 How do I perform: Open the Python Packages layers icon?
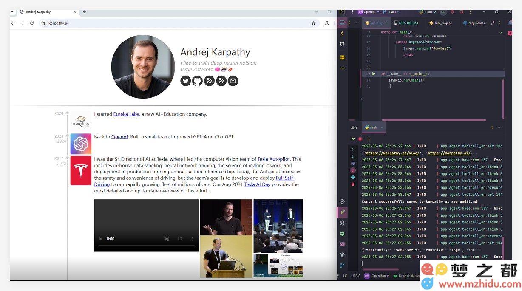tap(342, 223)
